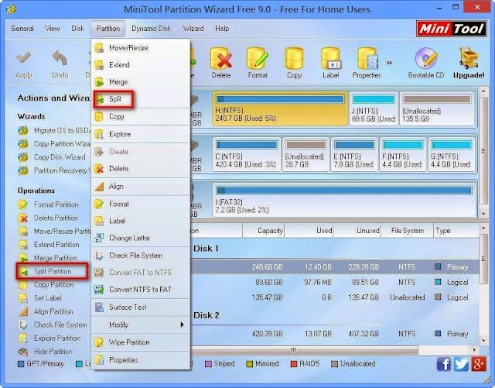Click the File System column header
Image resolution: width=495 pixels, height=388 pixels.
coord(407,231)
